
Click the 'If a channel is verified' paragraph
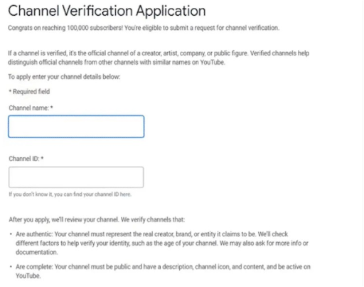click(159, 58)
